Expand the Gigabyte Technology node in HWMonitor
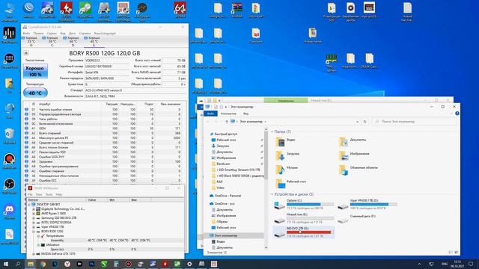Image resolution: width=479 pixels, height=269 pixels. [34, 209]
